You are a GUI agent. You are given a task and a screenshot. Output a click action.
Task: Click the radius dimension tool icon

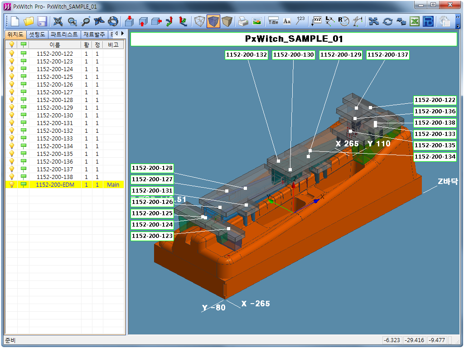343,21
